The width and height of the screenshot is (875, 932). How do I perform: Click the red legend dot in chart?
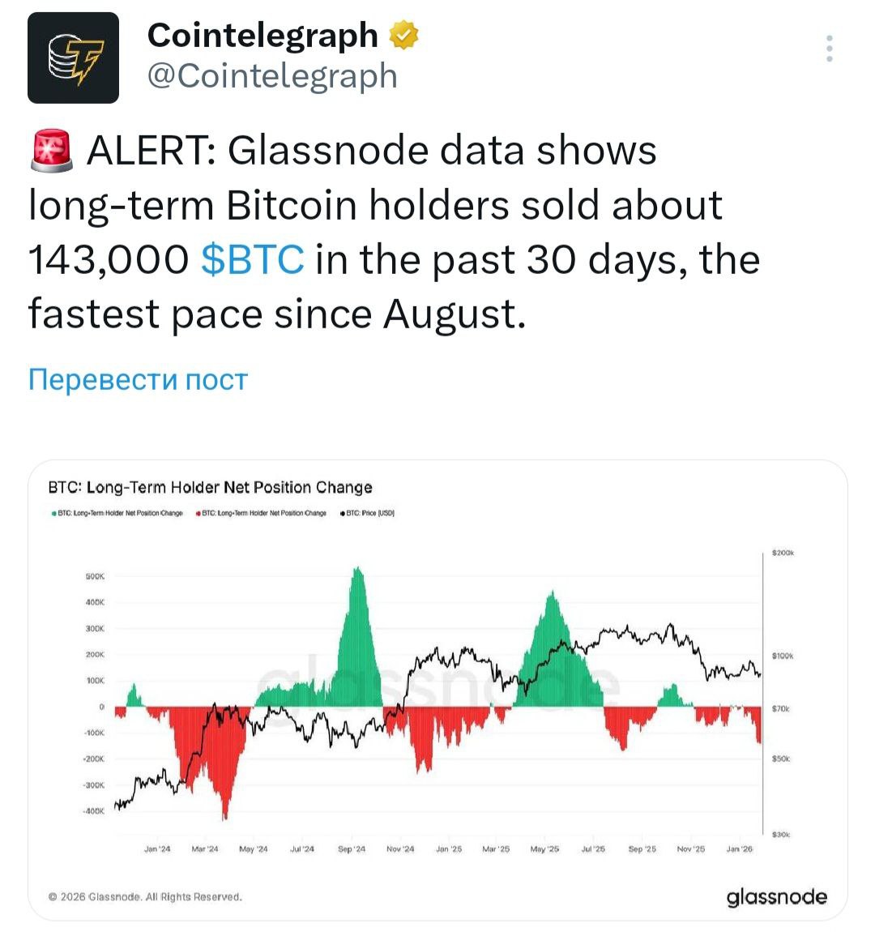198,513
